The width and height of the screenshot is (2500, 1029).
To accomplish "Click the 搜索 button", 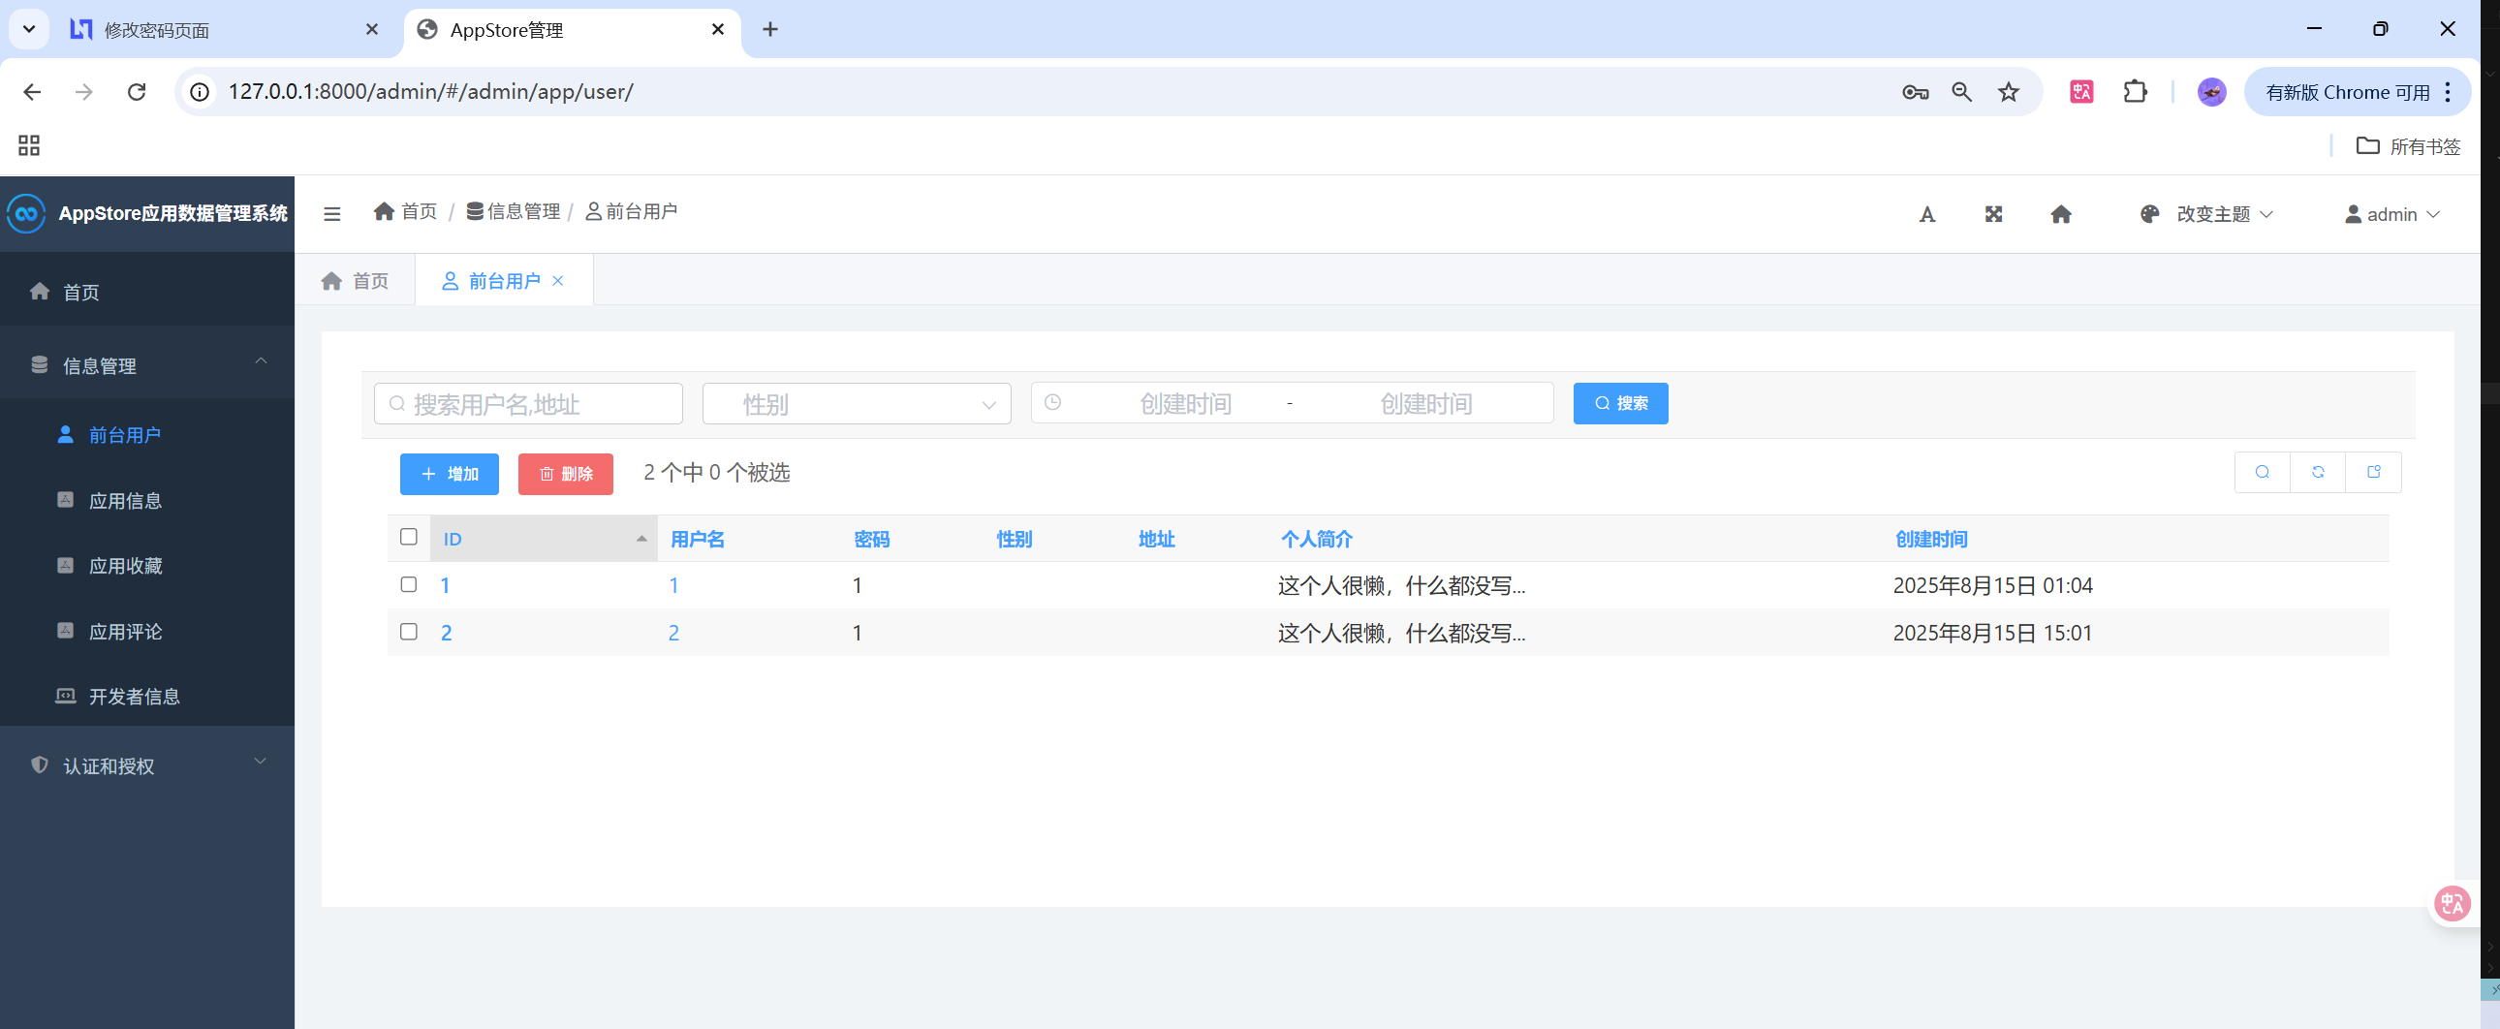I will click(1621, 403).
